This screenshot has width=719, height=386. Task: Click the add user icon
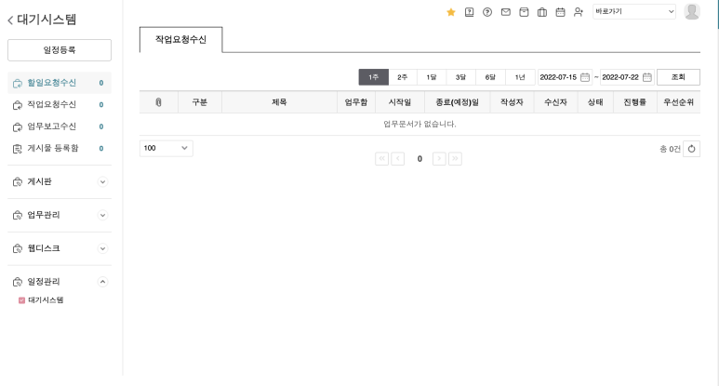point(579,12)
